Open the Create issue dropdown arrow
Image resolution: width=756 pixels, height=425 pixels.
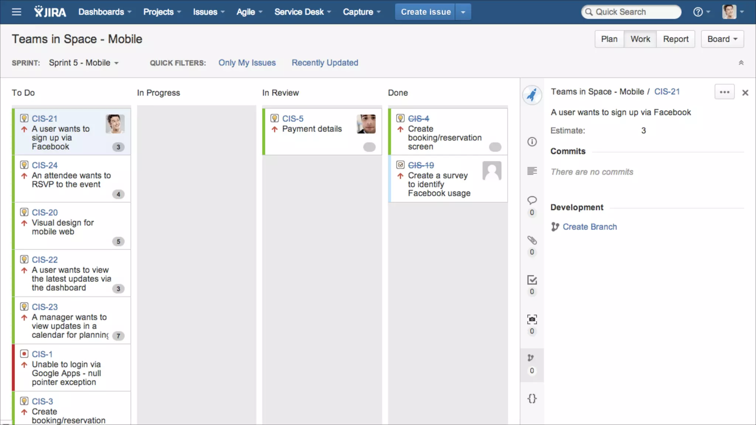(x=463, y=12)
